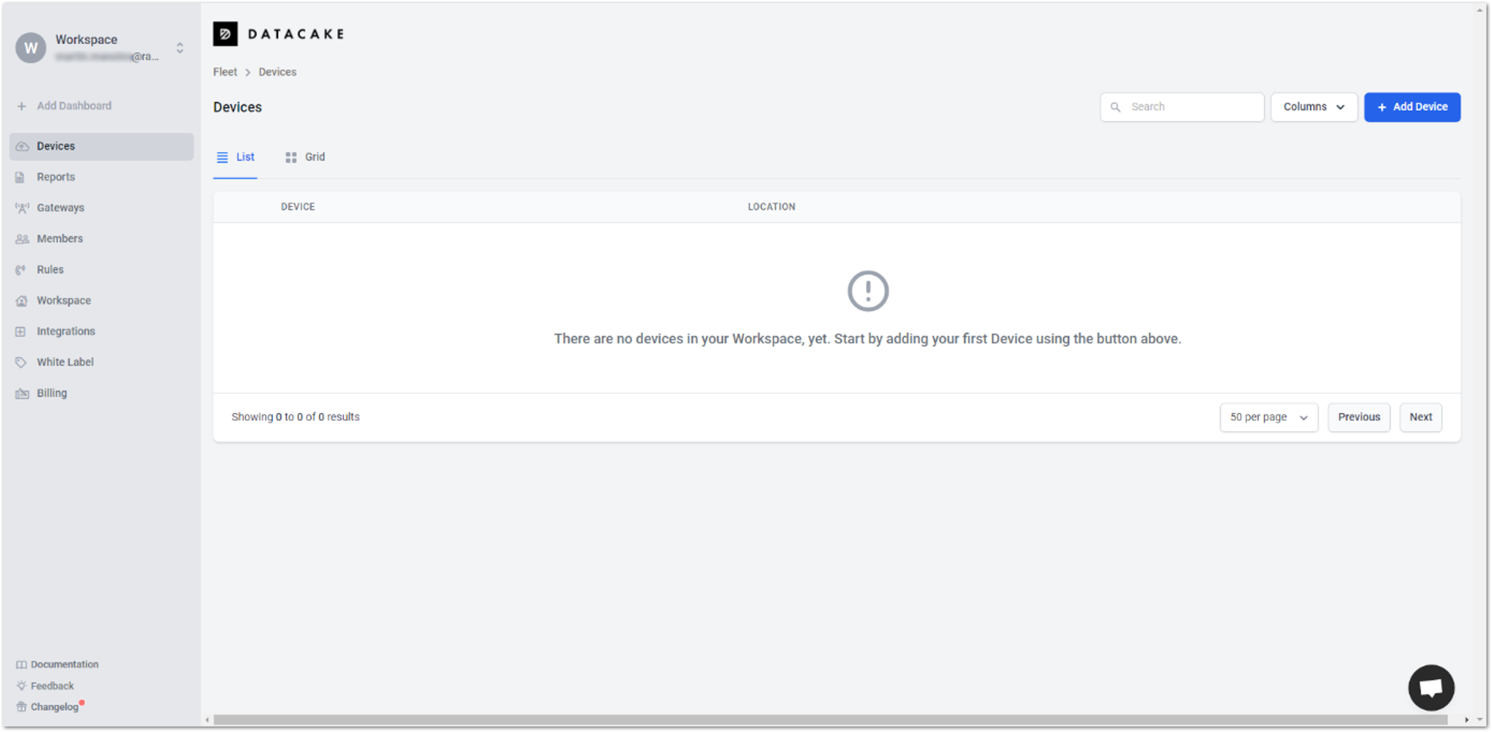The image size is (1492, 732).
Task: Click the Billing icon in sidebar
Action: click(x=22, y=393)
